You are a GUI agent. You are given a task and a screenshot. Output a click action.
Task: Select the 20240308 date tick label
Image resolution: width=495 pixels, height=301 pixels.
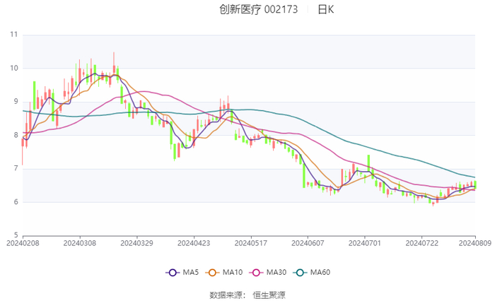[79, 242]
